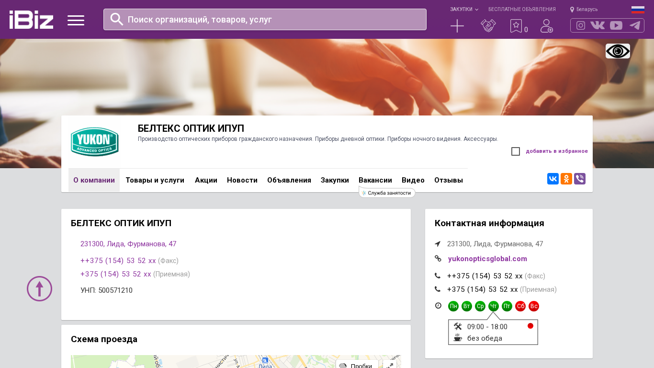
Task: Share via Viber icon
Action: point(580,179)
